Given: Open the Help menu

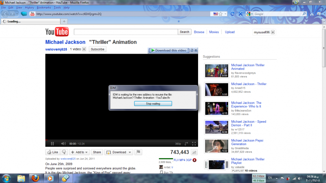Looking at the screenshot, I should point(66,8).
